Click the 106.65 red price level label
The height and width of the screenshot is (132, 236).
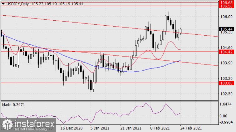coord(226,3)
